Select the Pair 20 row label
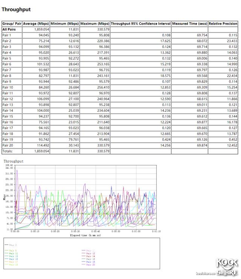 pyautogui.click(x=8, y=145)
